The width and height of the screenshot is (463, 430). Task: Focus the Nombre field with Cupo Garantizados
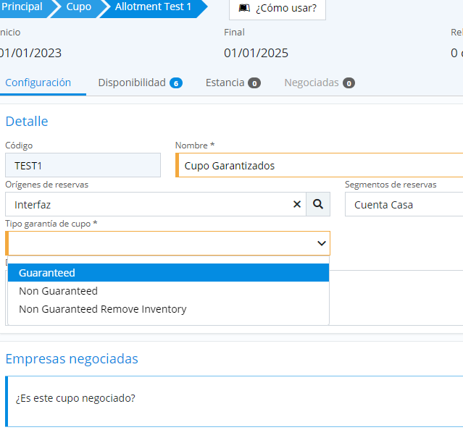click(319, 166)
